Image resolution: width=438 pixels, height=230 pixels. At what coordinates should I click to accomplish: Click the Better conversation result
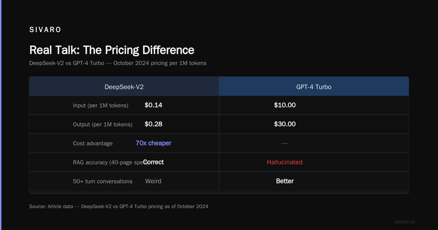(285, 181)
